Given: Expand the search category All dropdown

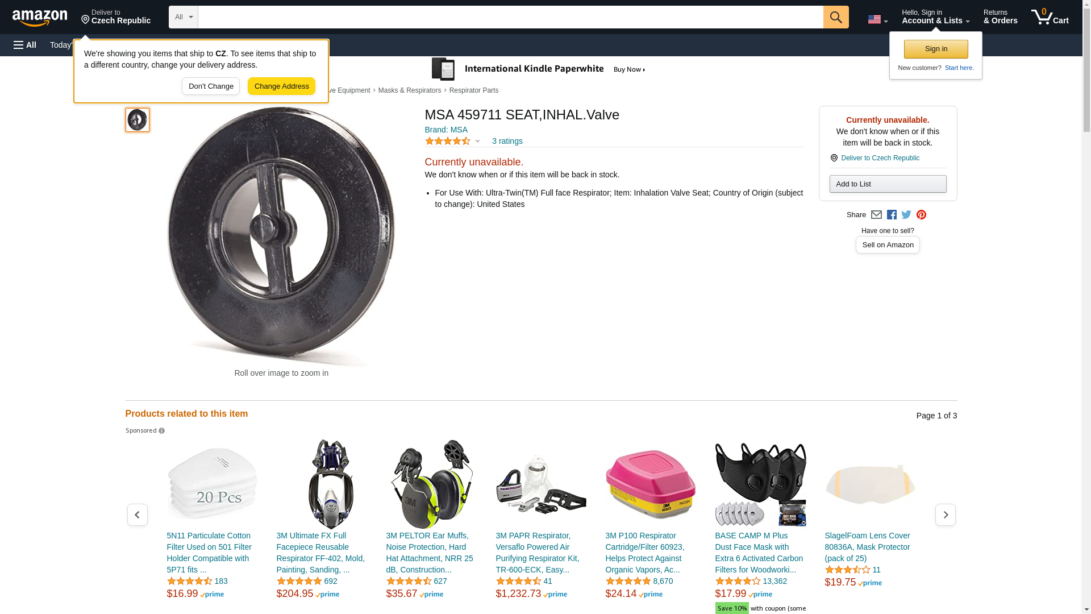Looking at the screenshot, I should (x=183, y=17).
